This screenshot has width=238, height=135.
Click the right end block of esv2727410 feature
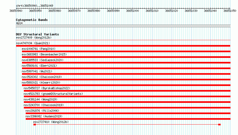coord(219,125)
